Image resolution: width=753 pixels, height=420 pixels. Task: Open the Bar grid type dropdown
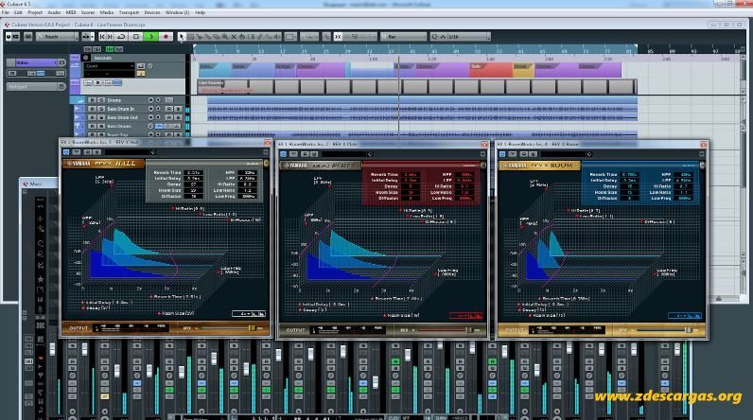pos(403,37)
